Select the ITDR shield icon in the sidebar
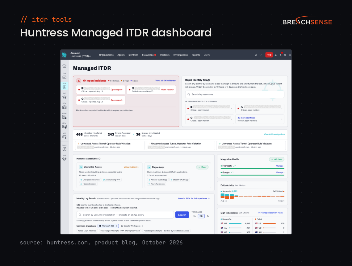The height and width of the screenshot is (266, 352). pyautogui.click(x=65, y=87)
